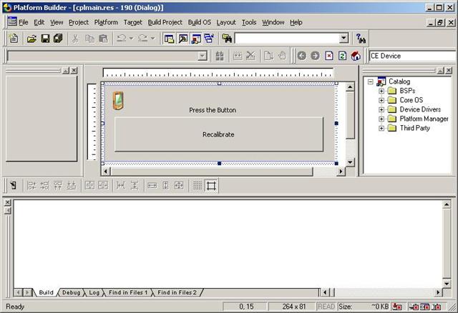Collapse the Catalog root tree node
The width and height of the screenshot is (458, 313).
coord(371,81)
